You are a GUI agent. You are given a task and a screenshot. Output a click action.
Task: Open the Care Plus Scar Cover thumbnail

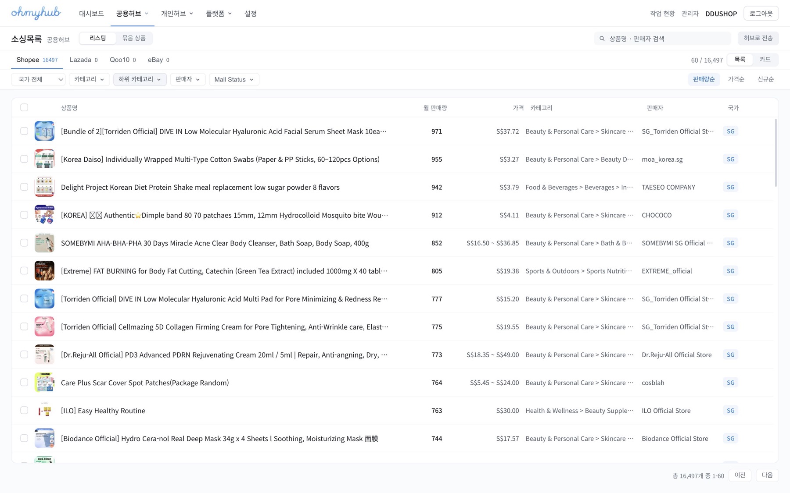(44, 383)
